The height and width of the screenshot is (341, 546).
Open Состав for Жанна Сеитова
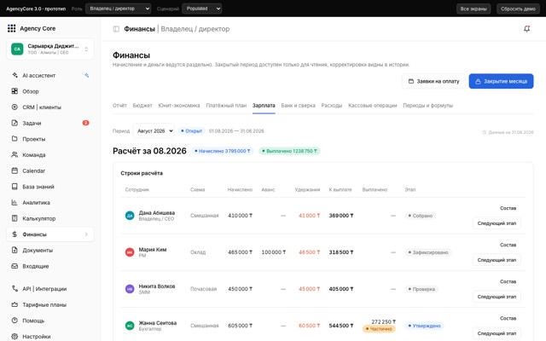point(508,318)
